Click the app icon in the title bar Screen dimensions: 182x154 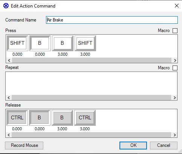coord(6,6)
